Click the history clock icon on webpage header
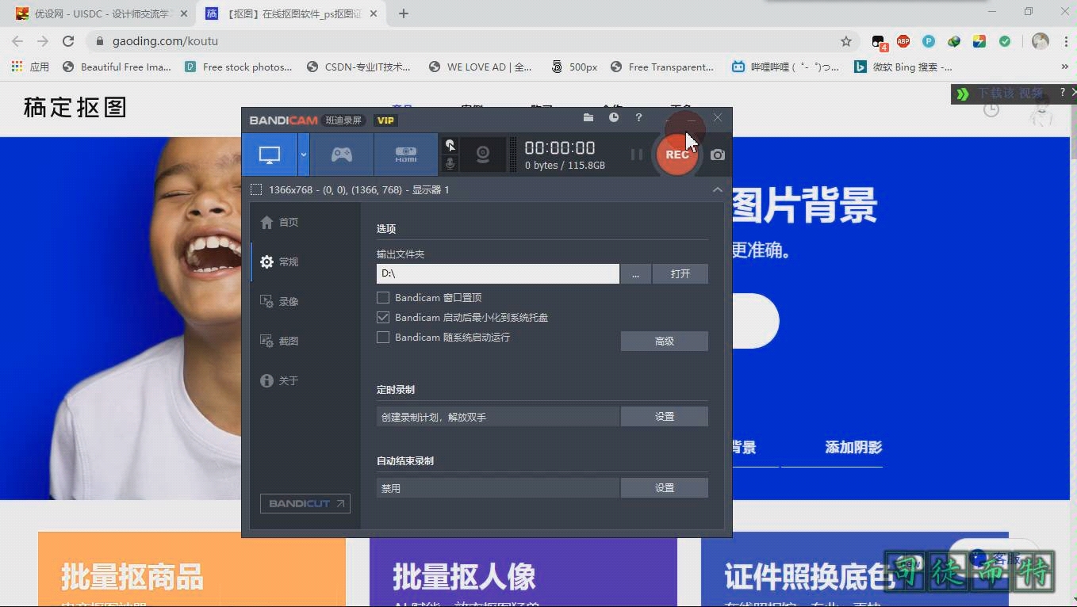 click(991, 110)
